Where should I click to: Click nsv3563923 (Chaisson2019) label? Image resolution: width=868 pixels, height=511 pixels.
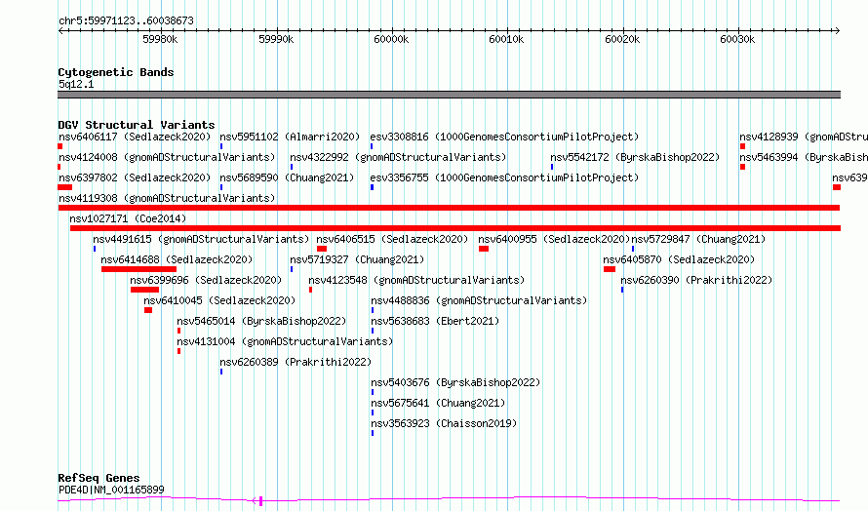444,423
